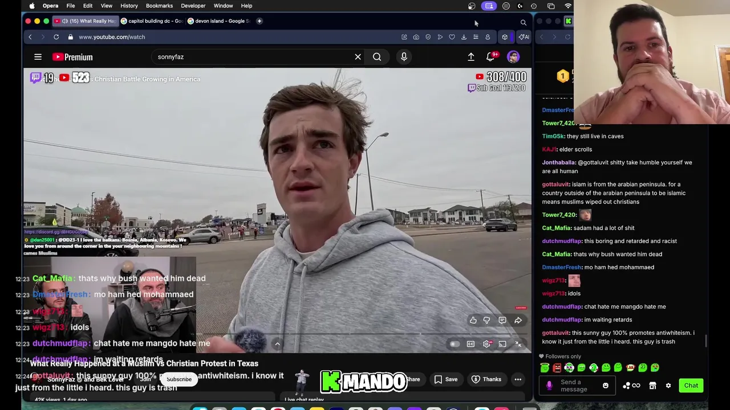Subscribe to the SonnyFaz channel
This screenshot has width=730, height=410.
coord(179,379)
